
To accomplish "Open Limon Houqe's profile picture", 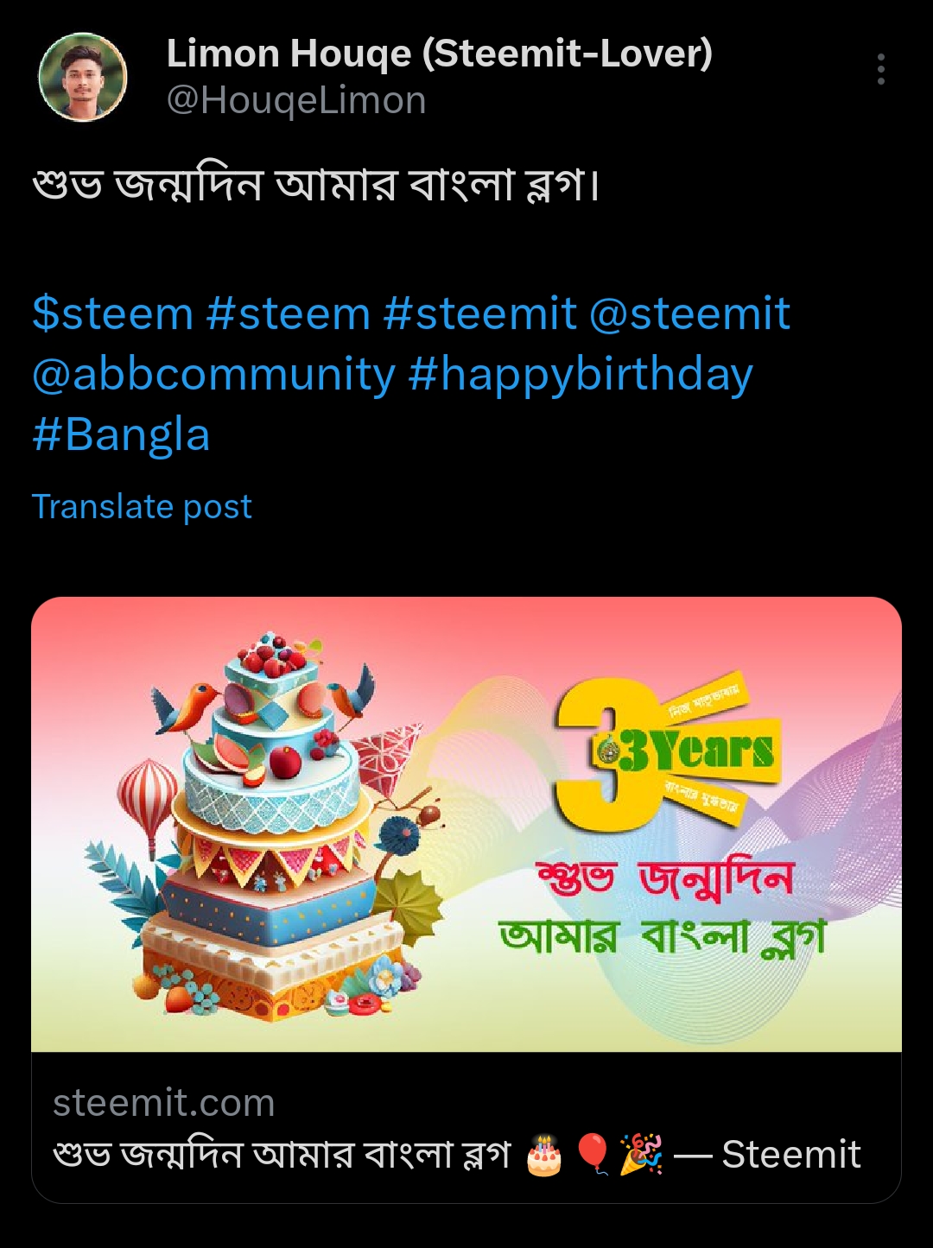I will (x=83, y=77).
